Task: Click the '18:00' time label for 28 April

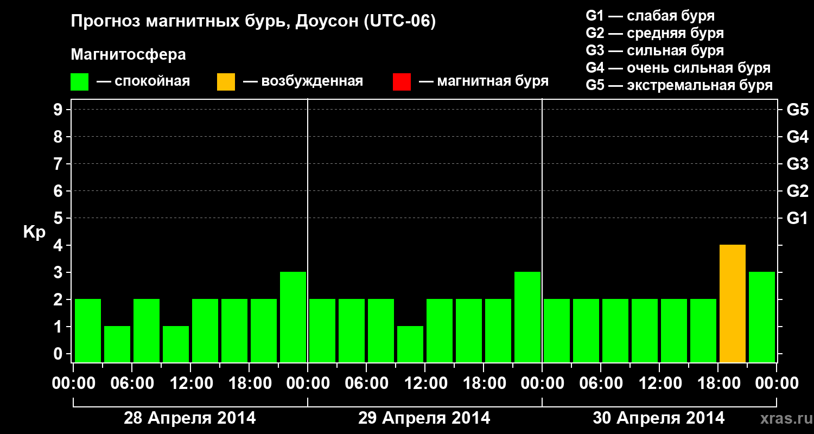Action: (x=250, y=384)
